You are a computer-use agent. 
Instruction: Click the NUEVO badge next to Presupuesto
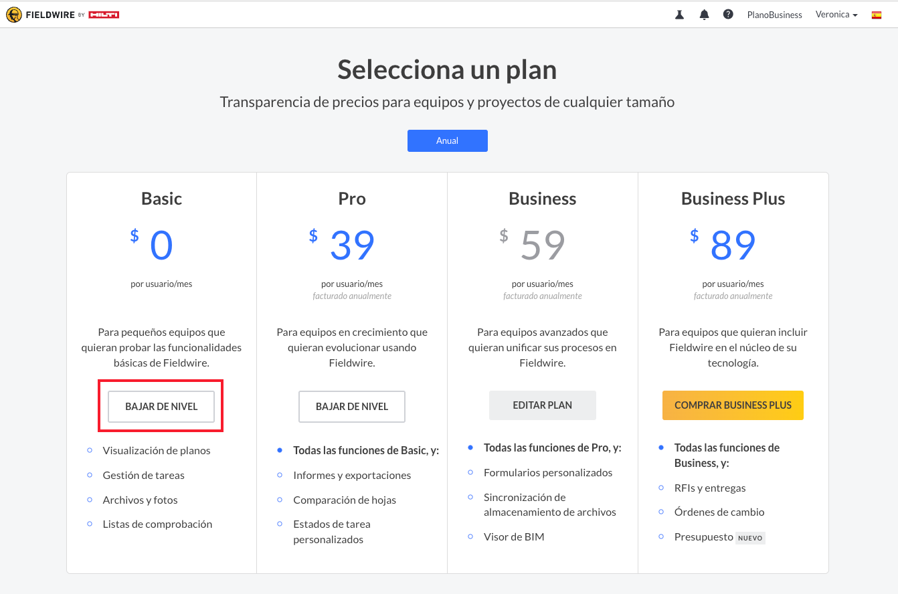[x=750, y=538]
